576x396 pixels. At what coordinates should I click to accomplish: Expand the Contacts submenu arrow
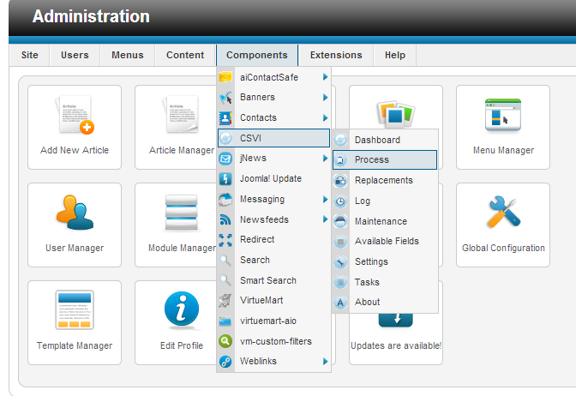pyautogui.click(x=325, y=118)
